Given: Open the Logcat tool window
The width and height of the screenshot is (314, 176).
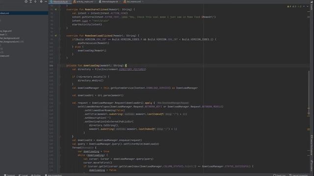Looking at the screenshot, I should click(23, 175).
